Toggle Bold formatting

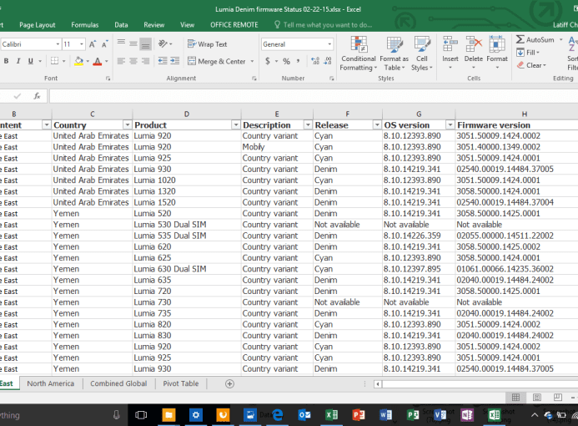(6, 61)
